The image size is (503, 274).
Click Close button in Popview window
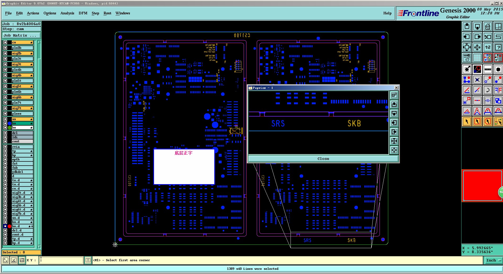pos(323,159)
